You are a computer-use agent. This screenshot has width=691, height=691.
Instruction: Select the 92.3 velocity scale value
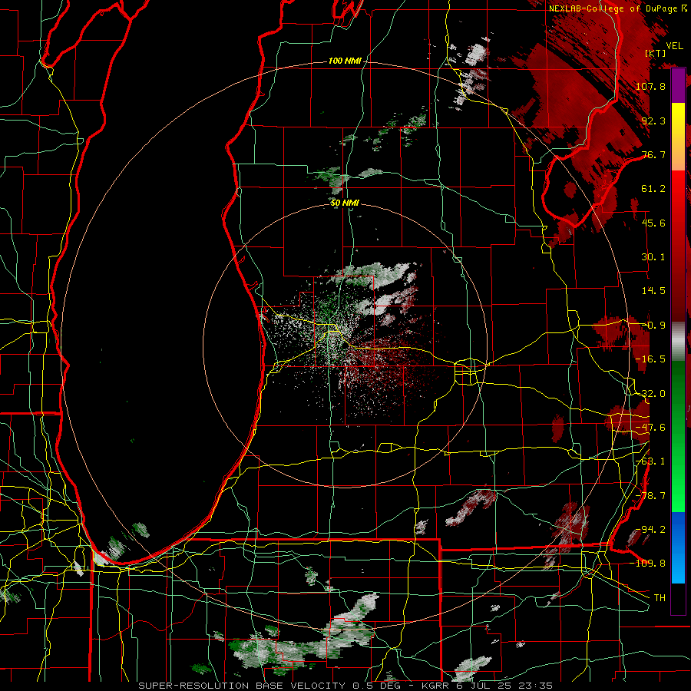coord(653,121)
